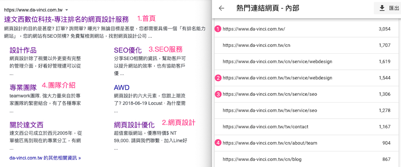401x167 pixels.
Task: Click the link count 1,306
Action: [385, 94]
